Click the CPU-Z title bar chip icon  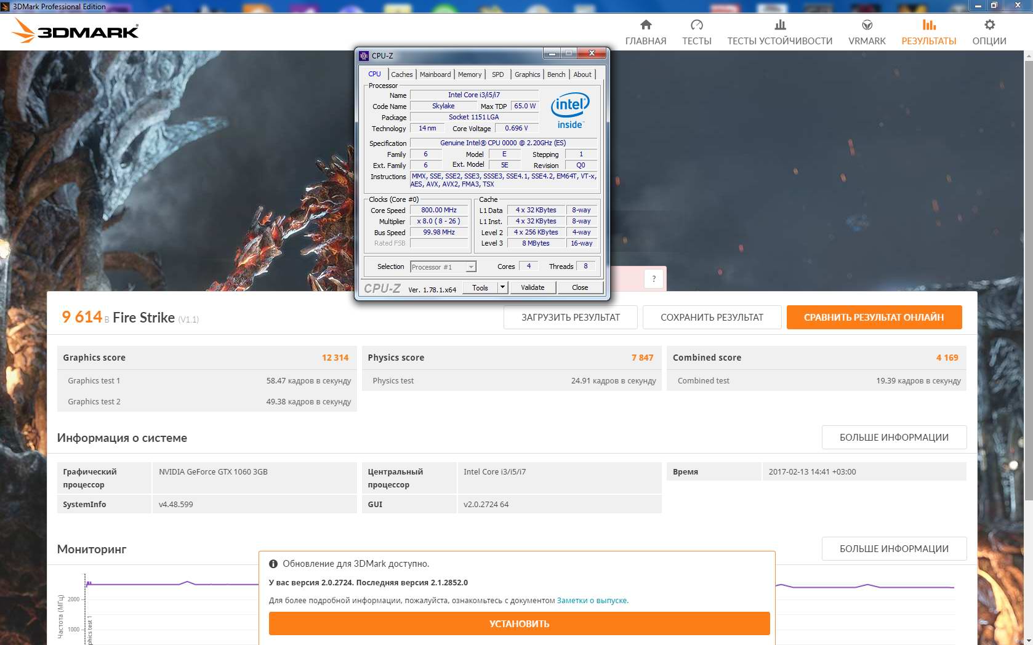364,55
